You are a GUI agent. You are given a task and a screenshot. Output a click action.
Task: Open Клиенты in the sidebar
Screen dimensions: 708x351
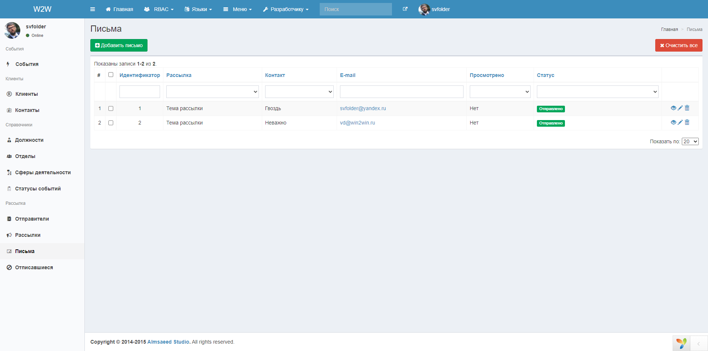(42, 94)
